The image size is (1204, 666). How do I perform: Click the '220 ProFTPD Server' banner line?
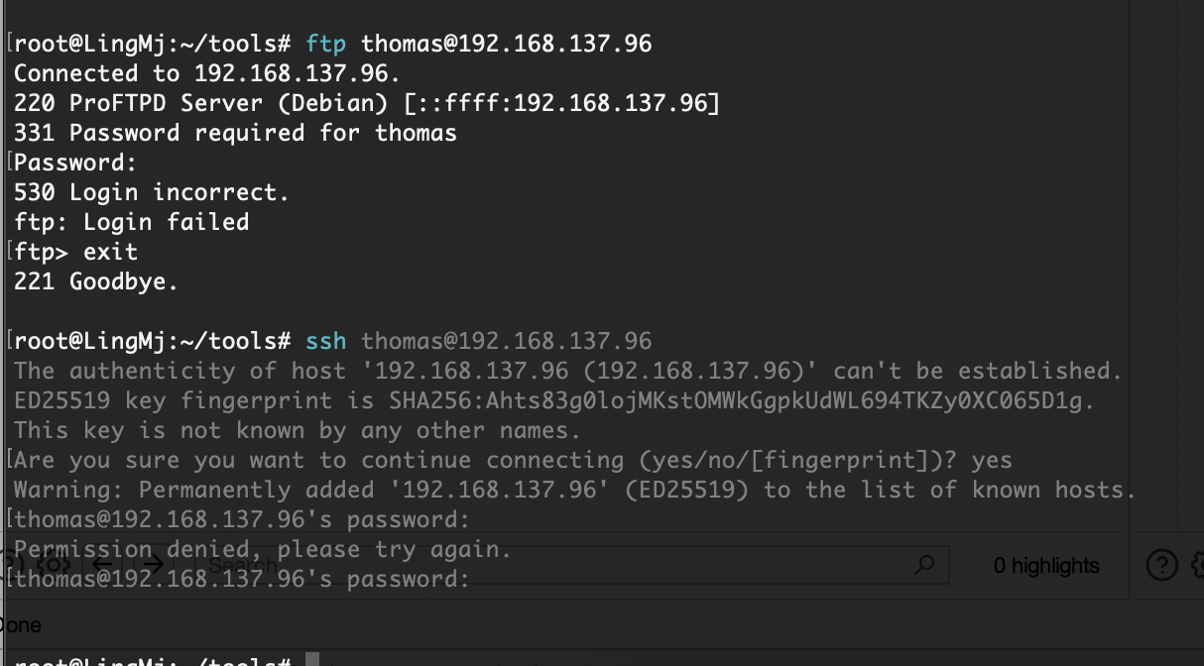click(367, 103)
